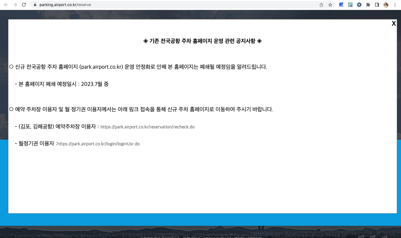This screenshot has width=401, height=238.
Task: Reload the parking.airport.co.kr page
Action: 24,4
